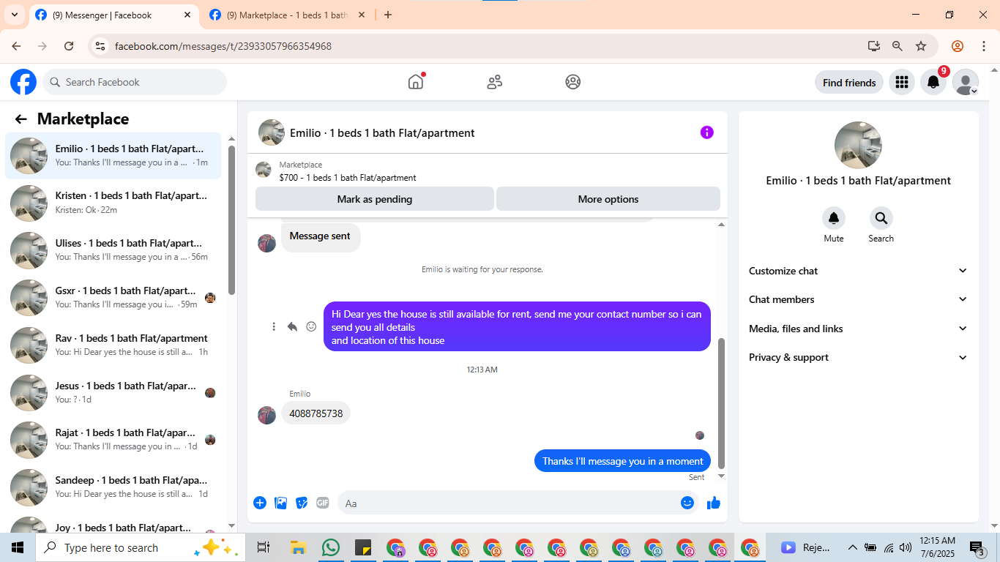Mute the Emilio conversation

[833, 218]
